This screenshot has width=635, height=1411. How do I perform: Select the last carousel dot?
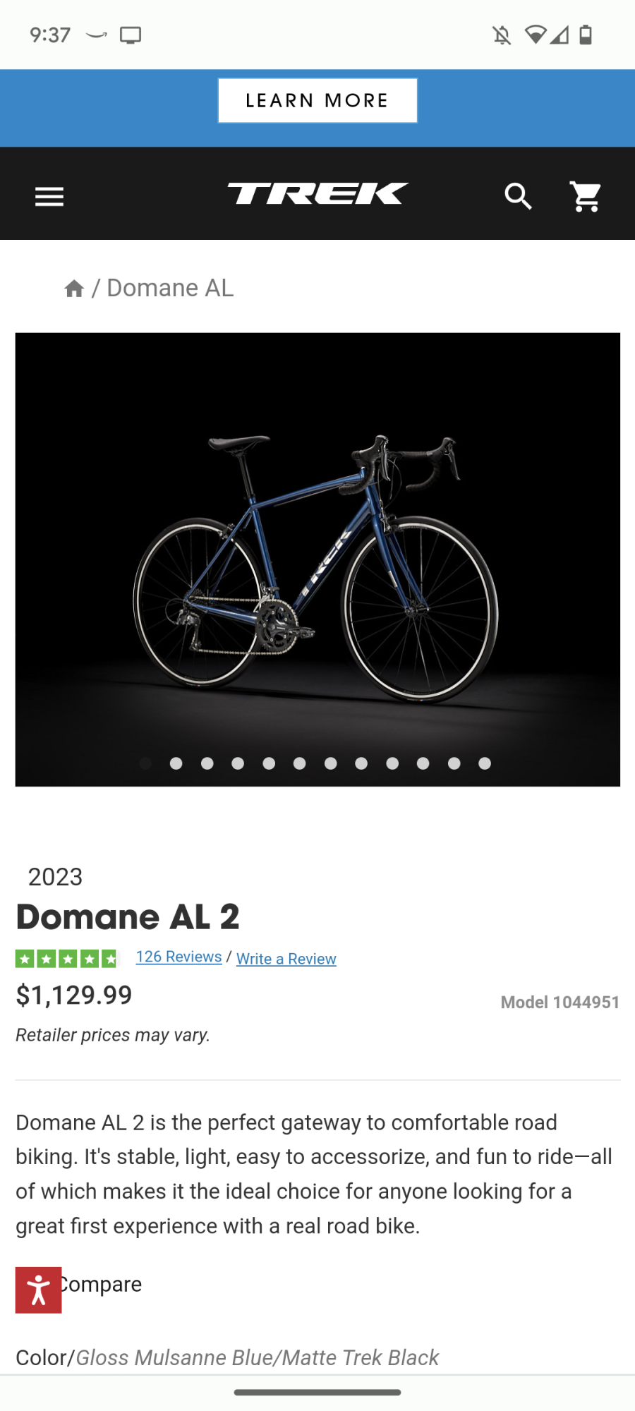[x=485, y=763]
